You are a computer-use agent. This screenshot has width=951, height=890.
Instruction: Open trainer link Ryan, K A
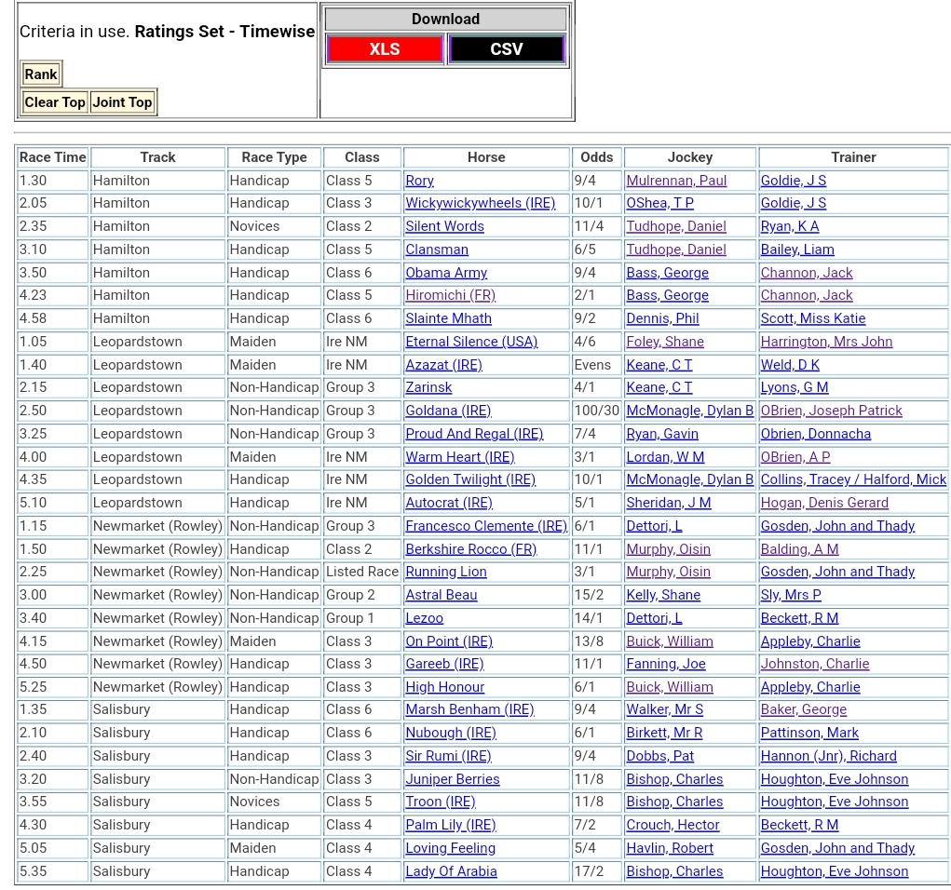click(x=790, y=226)
